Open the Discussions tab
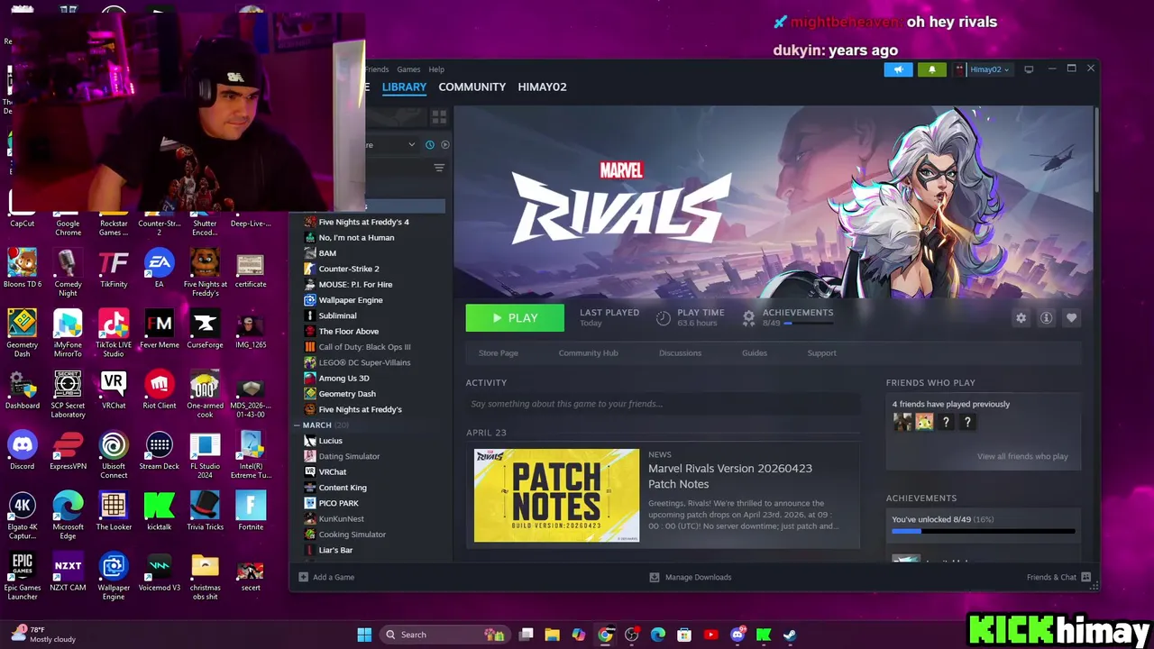 [680, 352]
